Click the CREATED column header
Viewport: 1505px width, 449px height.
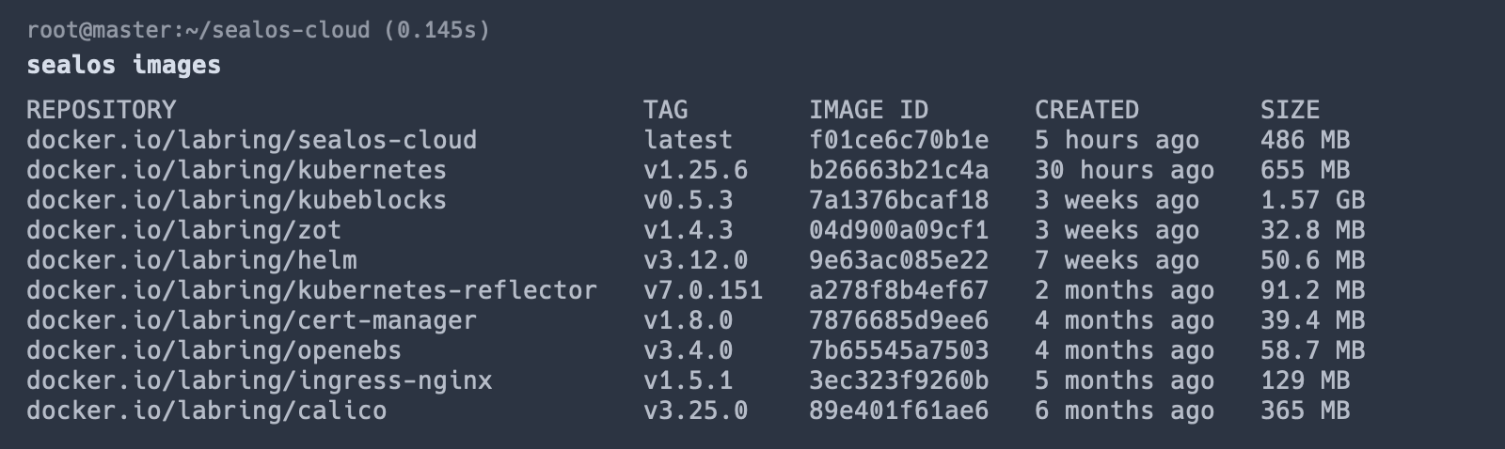tap(1086, 110)
